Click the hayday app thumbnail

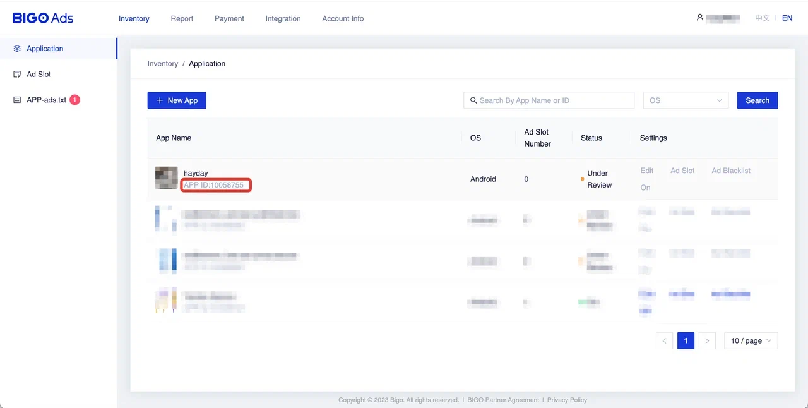pyautogui.click(x=167, y=178)
